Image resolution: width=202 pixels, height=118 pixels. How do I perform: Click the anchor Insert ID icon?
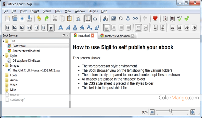click(x=128, y=18)
